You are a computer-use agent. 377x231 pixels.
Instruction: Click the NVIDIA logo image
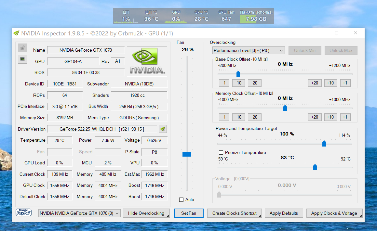[x=147, y=61]
